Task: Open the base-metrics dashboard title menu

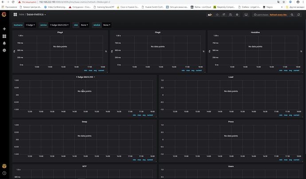Action: point(36,15)
